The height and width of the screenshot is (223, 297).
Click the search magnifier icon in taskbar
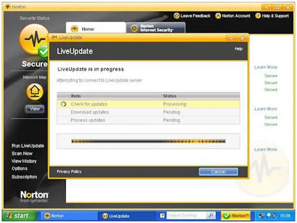(x=211, y=216)
